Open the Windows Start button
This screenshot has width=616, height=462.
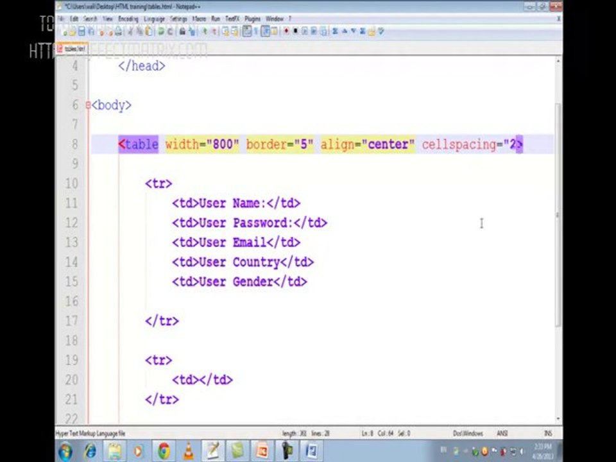click(65, 450)
